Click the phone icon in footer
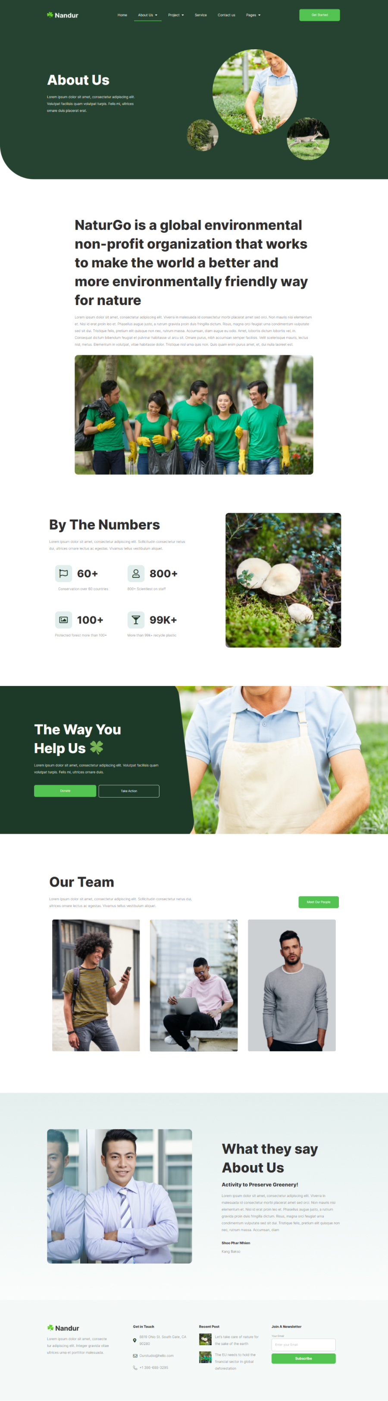 pyautogui.click(x=135, y=1367)
